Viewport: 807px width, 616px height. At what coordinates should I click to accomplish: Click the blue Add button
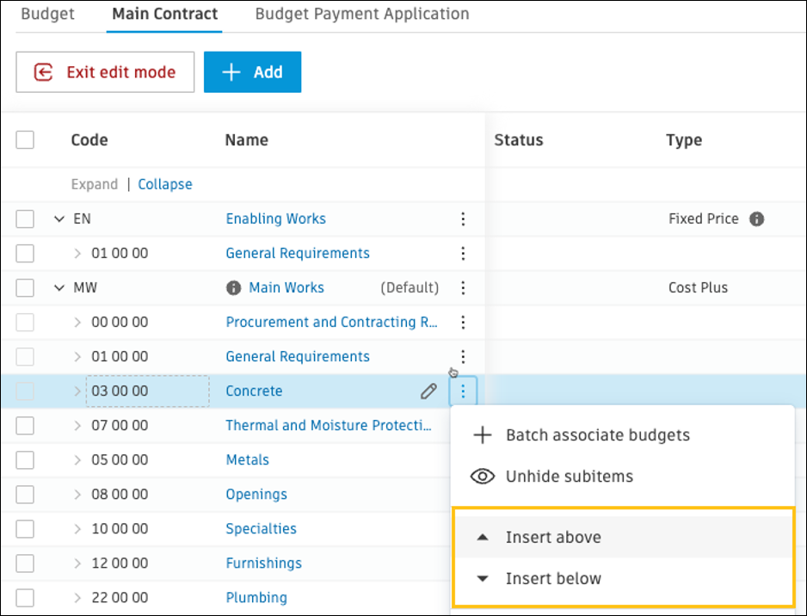252,72
